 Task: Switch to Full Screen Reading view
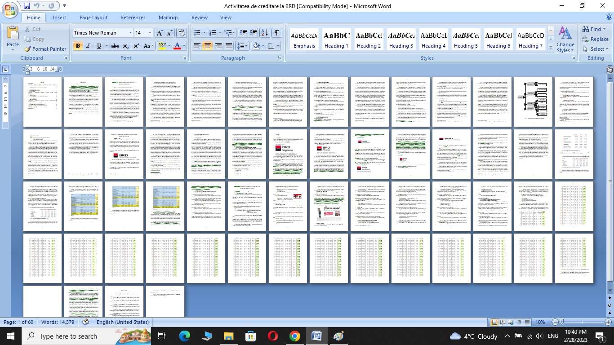click(x=503, y=322)
